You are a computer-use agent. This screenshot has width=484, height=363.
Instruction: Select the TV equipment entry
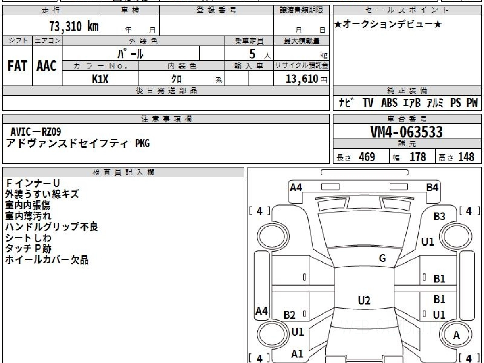click(x=368, y=103)
